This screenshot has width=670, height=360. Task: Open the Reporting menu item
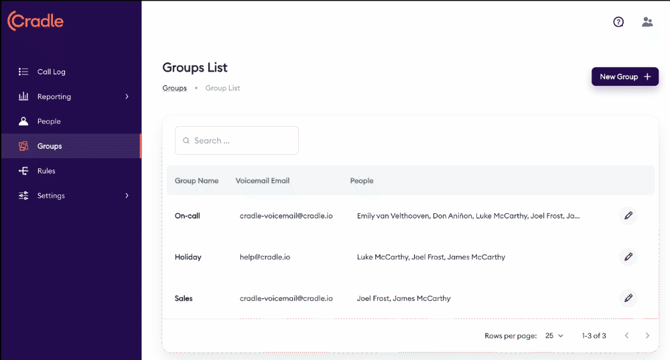coord(54,97)
